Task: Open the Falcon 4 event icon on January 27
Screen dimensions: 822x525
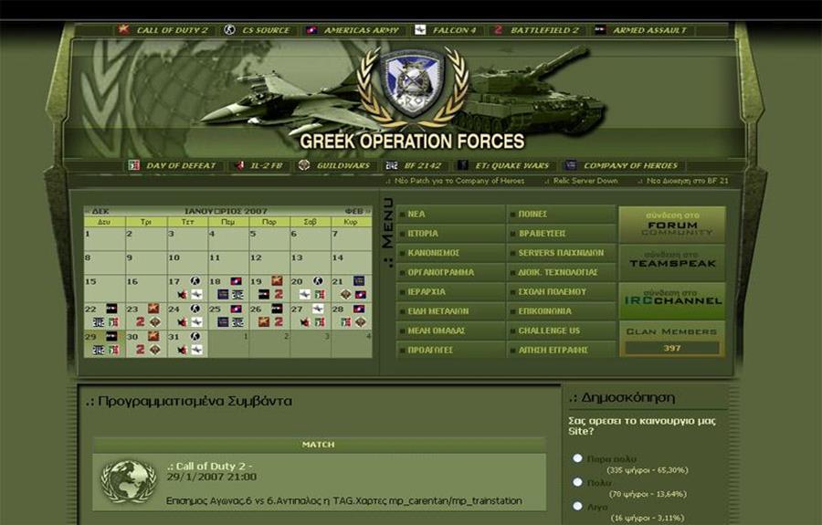Action: coord(318,308)
